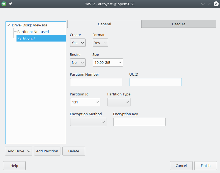This screenshot has height=173, width=220.
Task: Click the Finish button
Action: pyautogui.click(x=205, y=166)
